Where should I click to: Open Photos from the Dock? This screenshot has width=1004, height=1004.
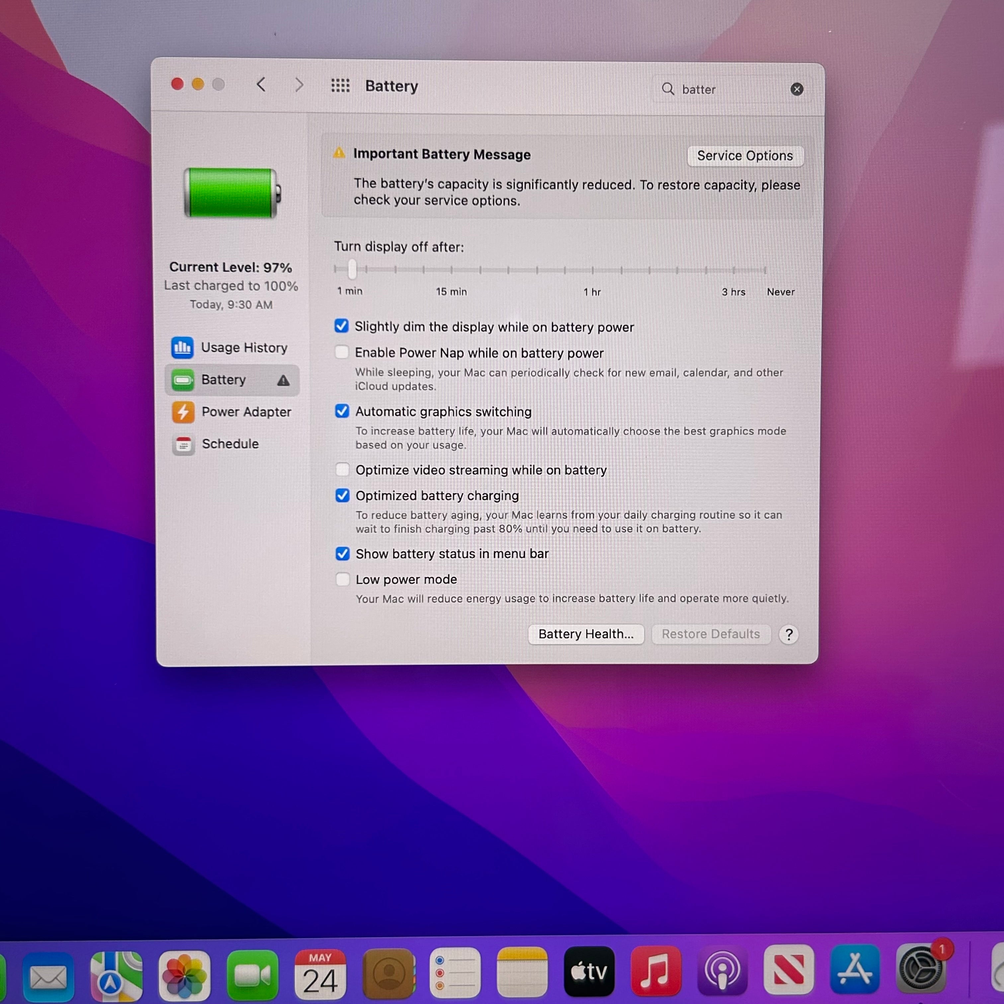pos(184,975)
